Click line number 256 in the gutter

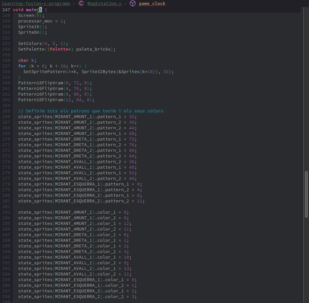tap(6, 61)
